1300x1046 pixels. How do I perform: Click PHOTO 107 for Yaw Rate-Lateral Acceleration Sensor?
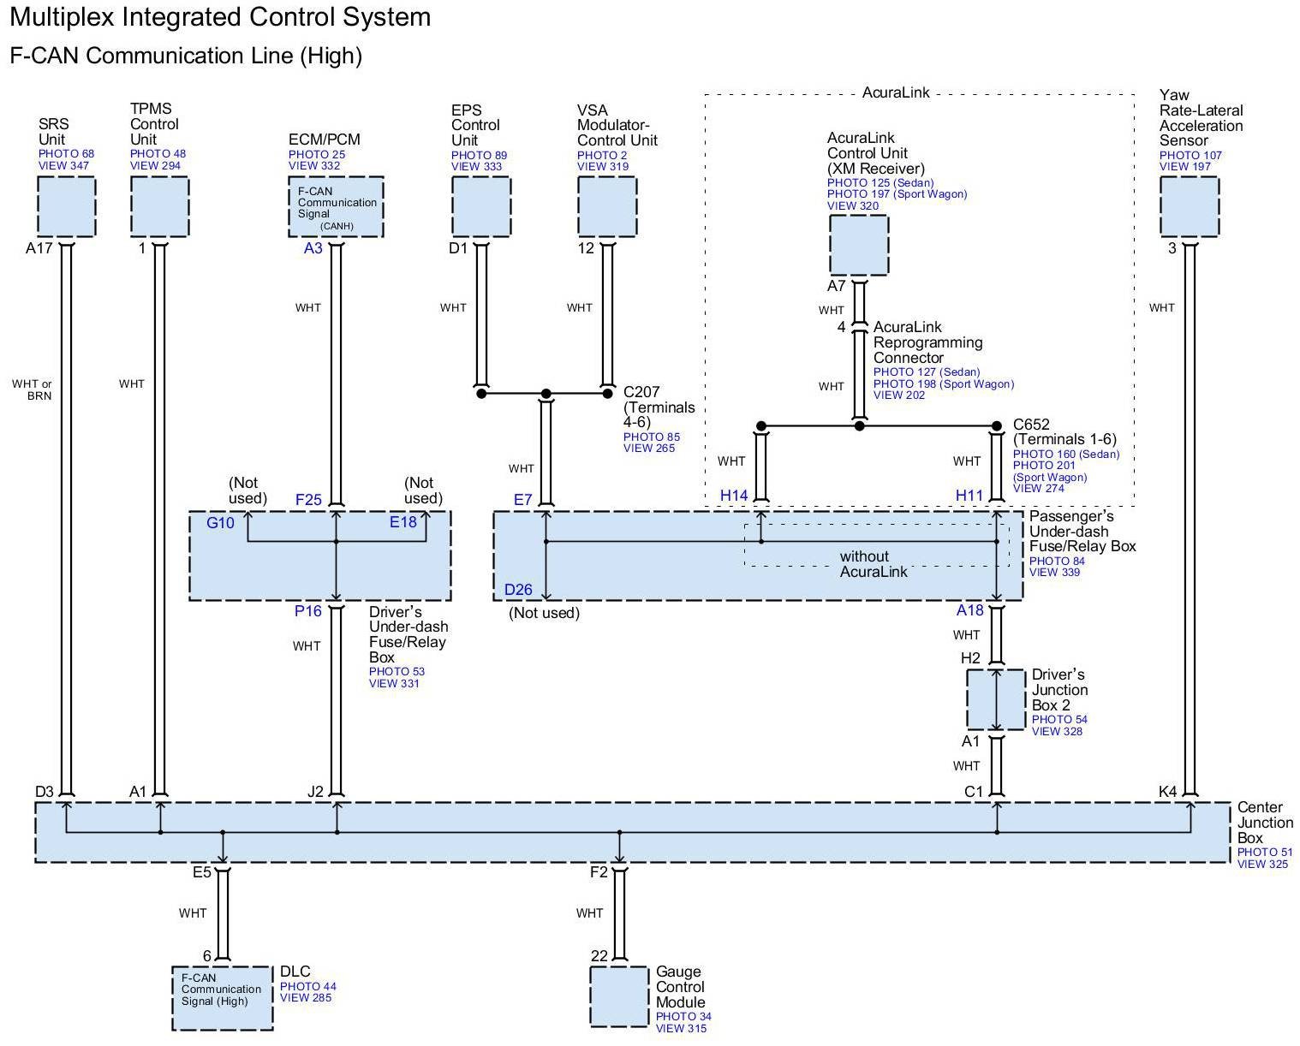1190,156
